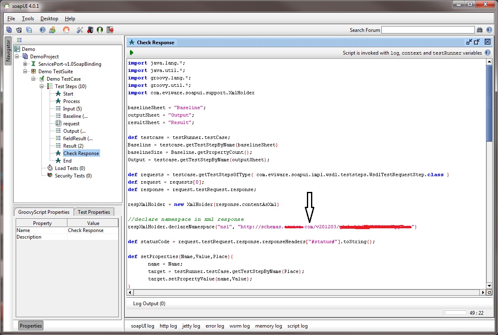Screen dimensions: 498x335
Task: Select the End test step
Action: pyautogui.click(x=67, y=161)
